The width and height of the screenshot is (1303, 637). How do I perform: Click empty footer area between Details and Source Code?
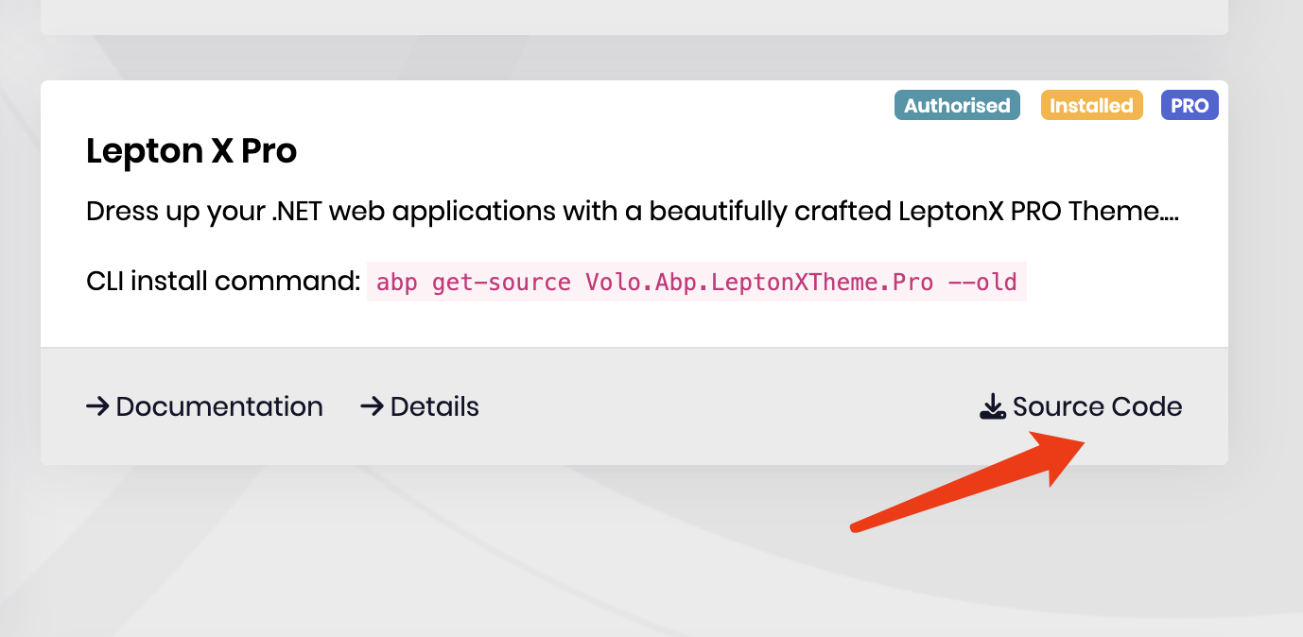pos(728,407)
